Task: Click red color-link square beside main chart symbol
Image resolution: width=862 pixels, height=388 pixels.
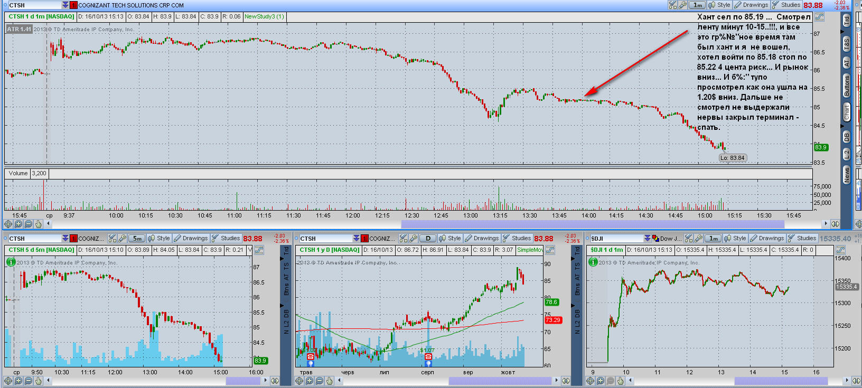Action: coord(73,5)
